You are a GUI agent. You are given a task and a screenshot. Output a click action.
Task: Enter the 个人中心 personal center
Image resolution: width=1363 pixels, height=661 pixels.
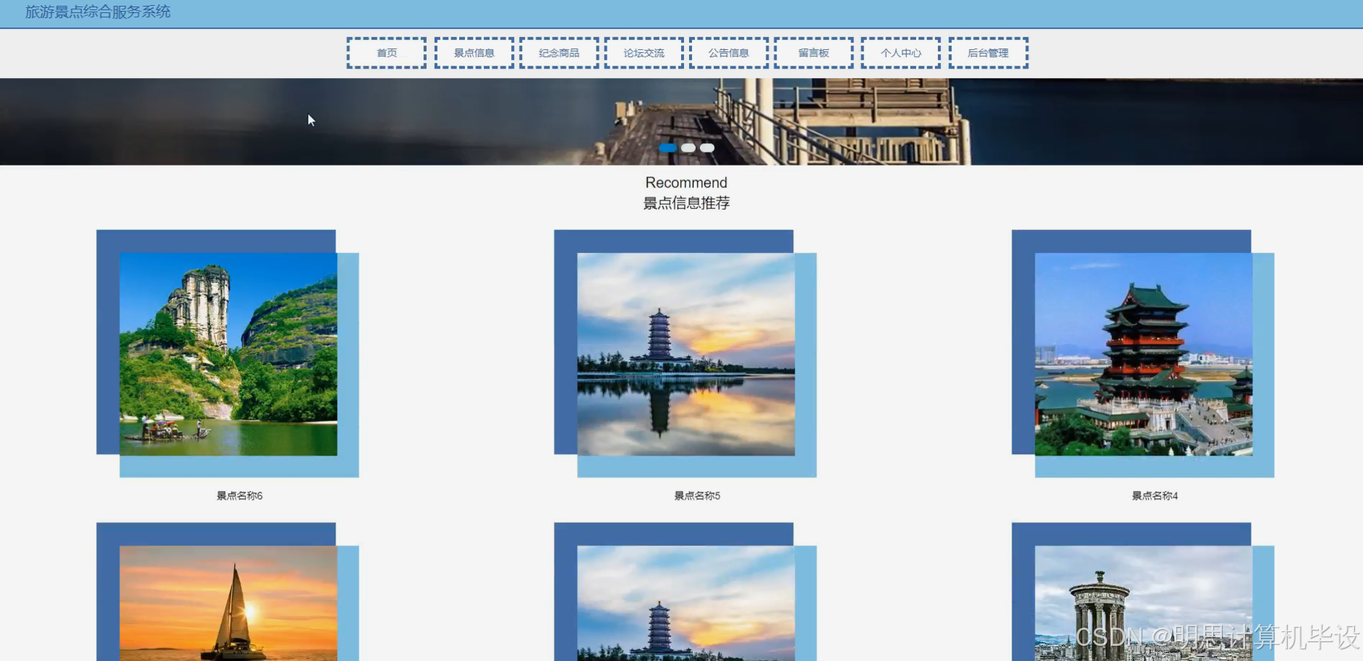pyautogui.click(x=901, y=52)
